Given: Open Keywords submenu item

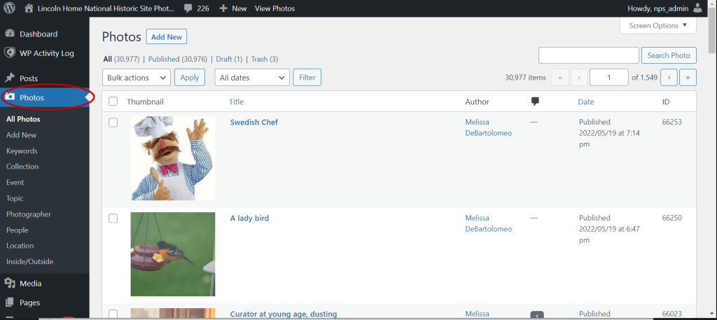Looking at the screenshot, I should click(22, 151).
